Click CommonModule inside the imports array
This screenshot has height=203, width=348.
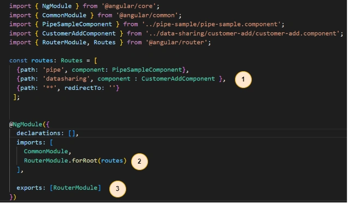tap(46, 152)
